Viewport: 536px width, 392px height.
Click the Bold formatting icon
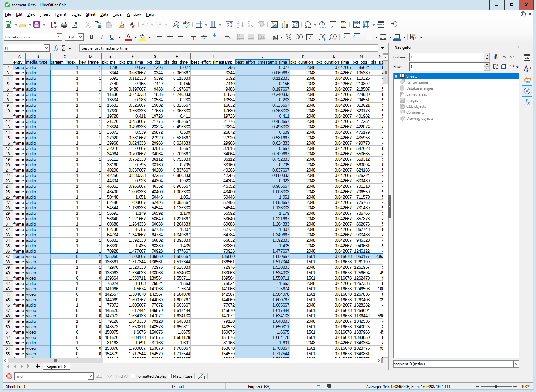tap(91, 37)
